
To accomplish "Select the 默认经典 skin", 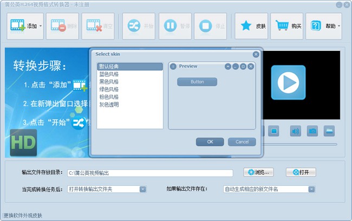I will pyautogui.click(x=130, y=67).
